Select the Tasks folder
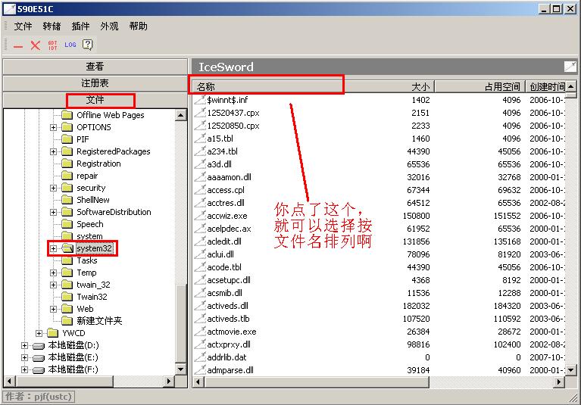581x405 pixels. coord(86,260)
